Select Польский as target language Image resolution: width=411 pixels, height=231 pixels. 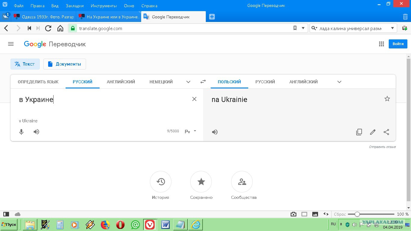pyautogui.click(x=229, y=82)
